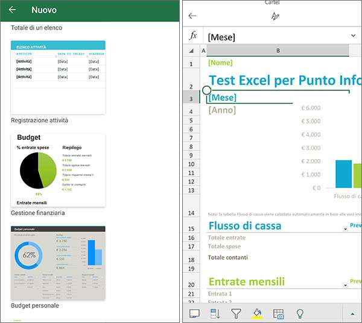Apply filter using the funnel icon
This screenshot has width=362, height=323.
tap(236, 313)
